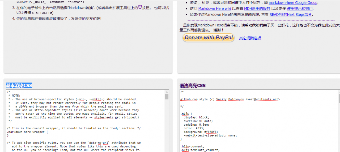Click the 'background: #f8f8f8;' line
The height and width of the screenshot is (152, 340).
[x=201, y=132]
